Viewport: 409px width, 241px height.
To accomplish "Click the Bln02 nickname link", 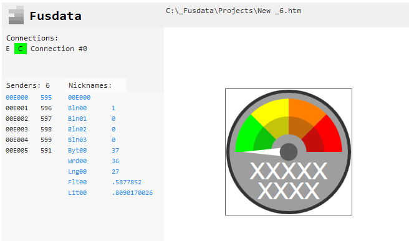I will coord(77,130).
